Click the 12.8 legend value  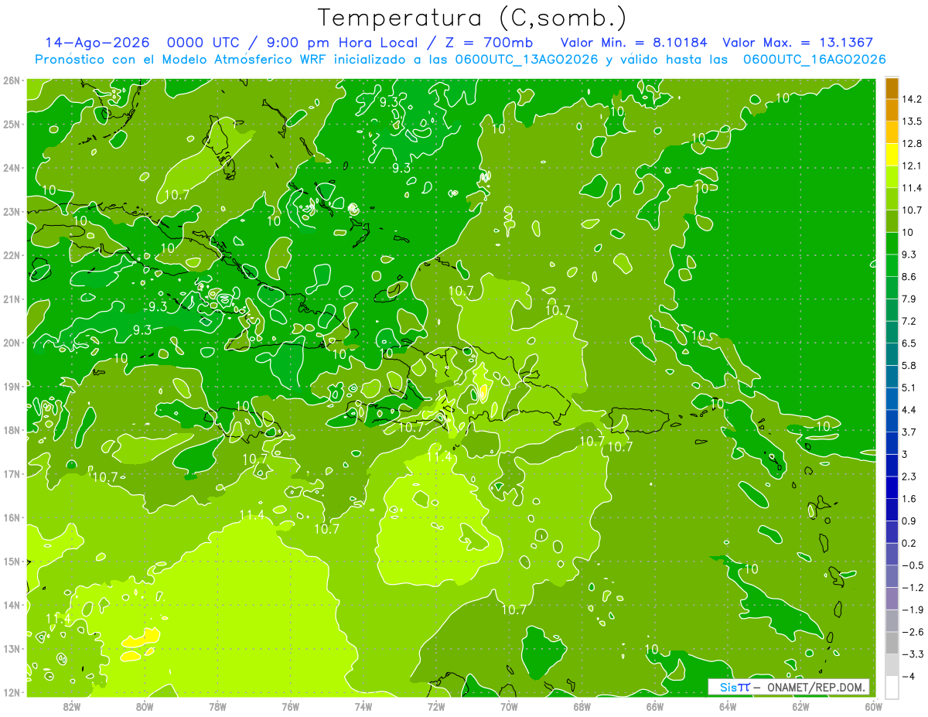[911, 143]
